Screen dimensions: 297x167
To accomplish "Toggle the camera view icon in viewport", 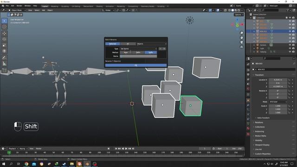I will coord(241,42).
